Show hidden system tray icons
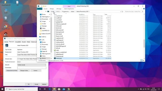 (x=138, y=89)
